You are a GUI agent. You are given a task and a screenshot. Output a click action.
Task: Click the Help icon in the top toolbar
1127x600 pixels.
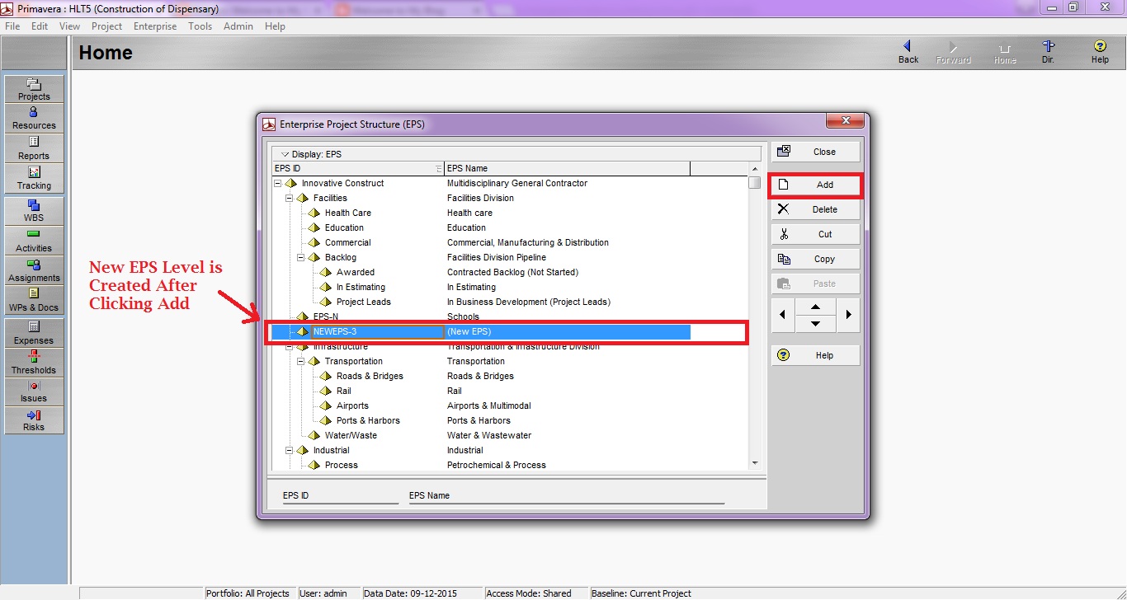click(1100, 51)
